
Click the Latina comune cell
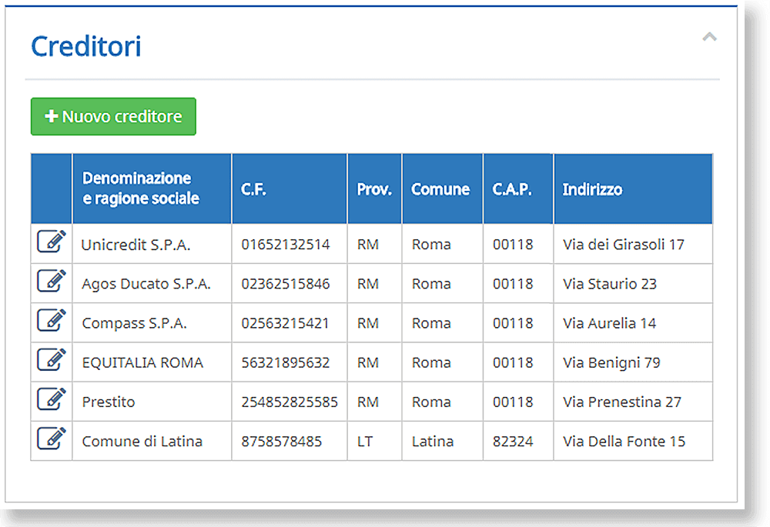443,441
